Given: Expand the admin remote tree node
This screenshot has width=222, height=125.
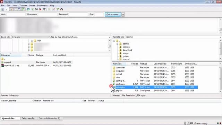Looking at the screenshot, I should [x=117, y=44].
